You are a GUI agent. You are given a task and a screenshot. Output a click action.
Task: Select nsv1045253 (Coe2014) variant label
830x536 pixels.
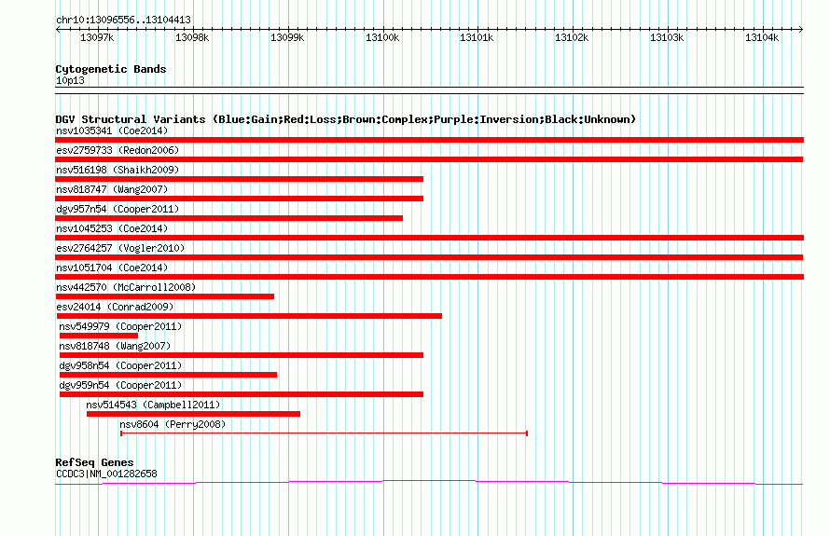[112, 228]
